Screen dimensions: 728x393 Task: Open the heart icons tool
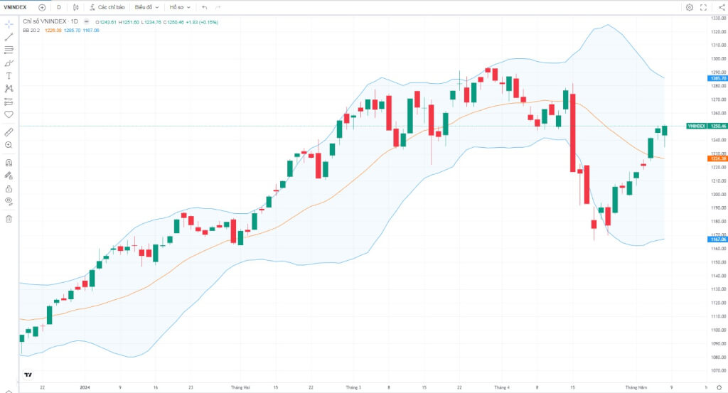pos(9,114)
